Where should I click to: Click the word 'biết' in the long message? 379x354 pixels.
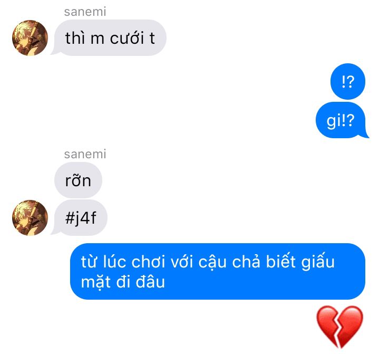tap(280, 261)
